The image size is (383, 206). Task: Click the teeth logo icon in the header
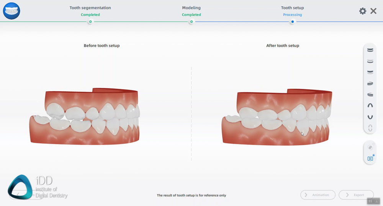click(x=11, y=11)
